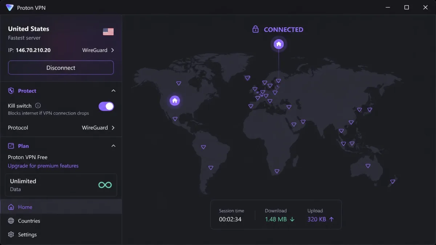
Task: Click the 320 KB upload value
Action: click(316, 220)
